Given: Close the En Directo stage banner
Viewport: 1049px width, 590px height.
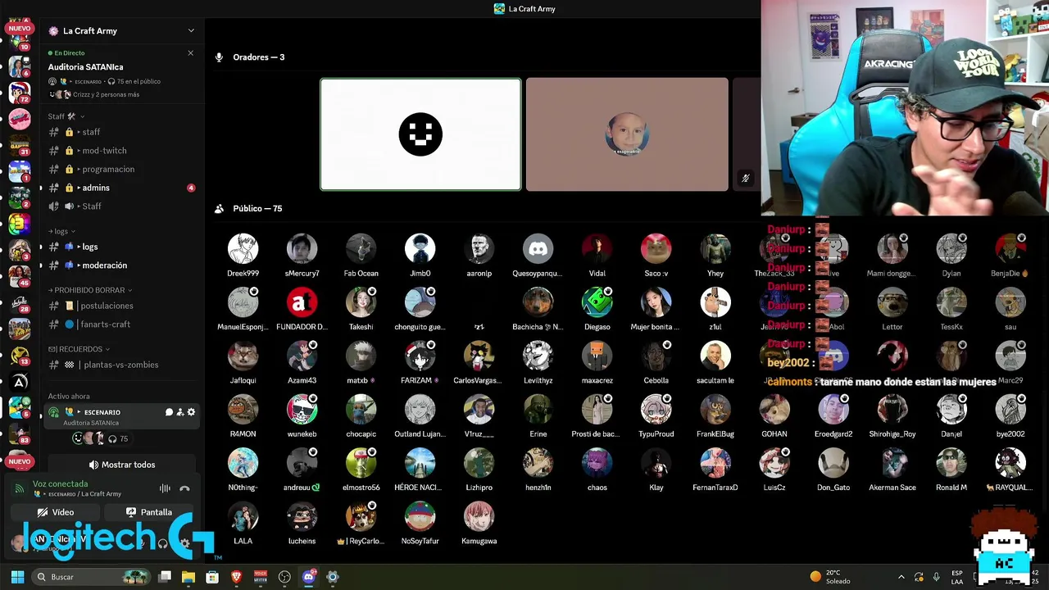Looking at the screenshot, I should tap(190, 53).
